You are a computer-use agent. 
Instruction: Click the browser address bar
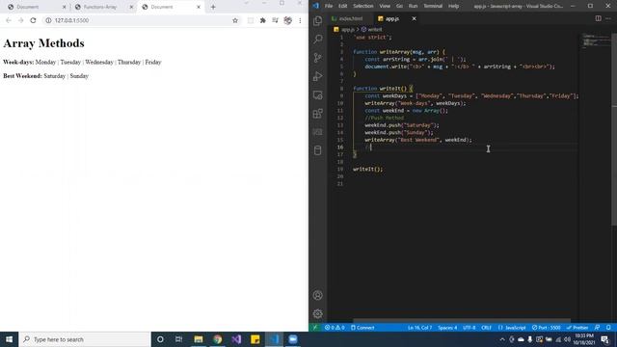click(141, 20)
